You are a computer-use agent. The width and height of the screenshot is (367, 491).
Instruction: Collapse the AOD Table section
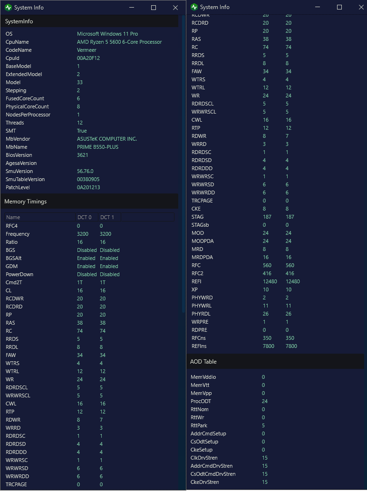[x=203, y=361]
